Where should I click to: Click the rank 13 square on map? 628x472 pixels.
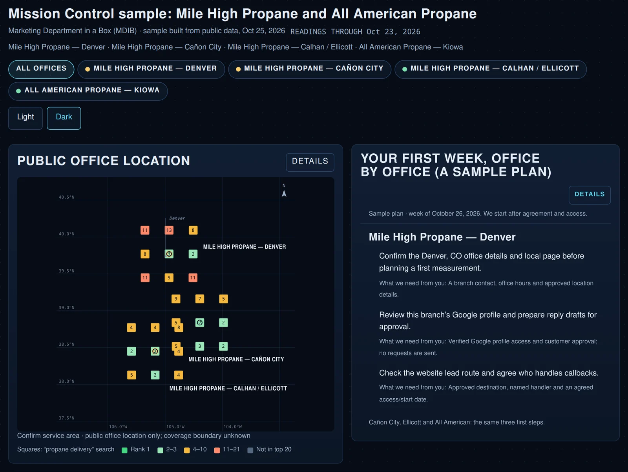(169, 230)
